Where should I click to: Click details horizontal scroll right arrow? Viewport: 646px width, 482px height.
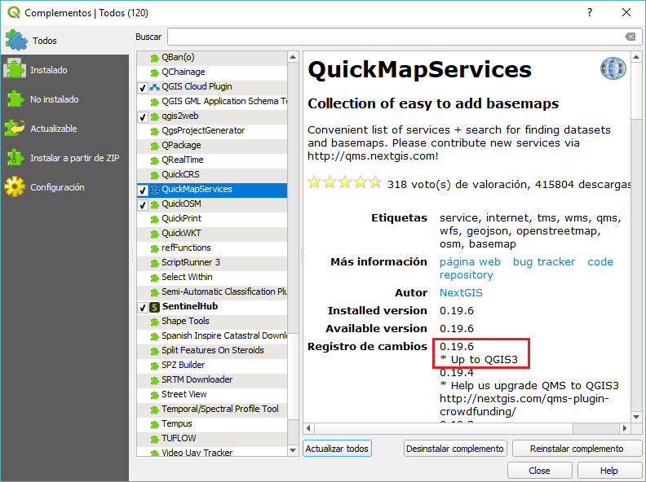click(x=625, y=428)
